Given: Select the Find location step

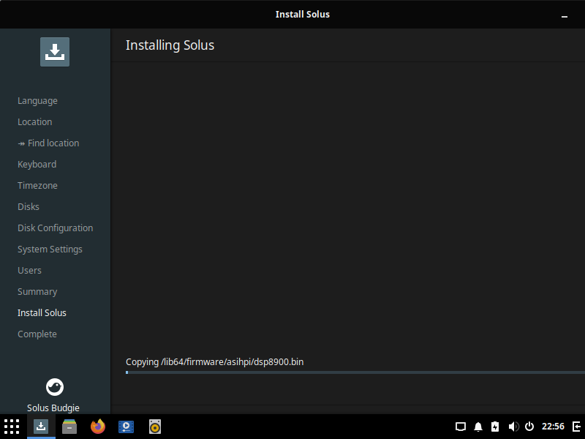Looking at the screenshot, I should click(48, 143).
